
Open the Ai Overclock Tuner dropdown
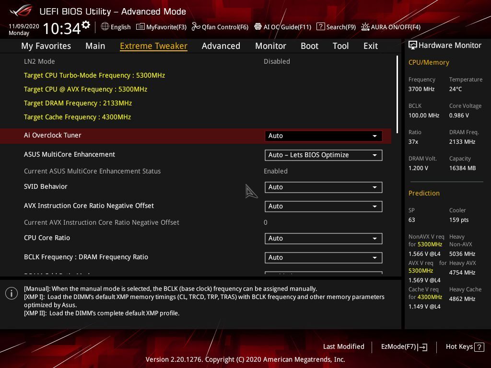tap(323, 136)
